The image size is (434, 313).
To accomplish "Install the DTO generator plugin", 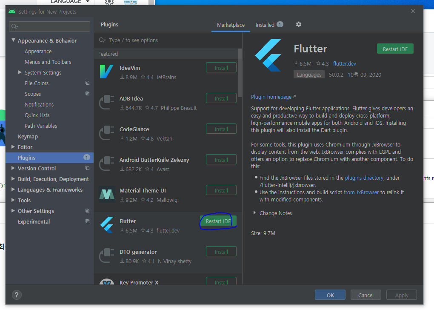I will coord(221,252).
